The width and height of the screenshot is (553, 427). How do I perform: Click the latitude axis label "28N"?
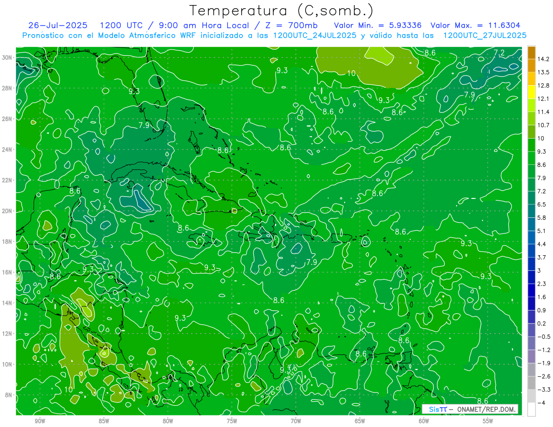point(7,88)
